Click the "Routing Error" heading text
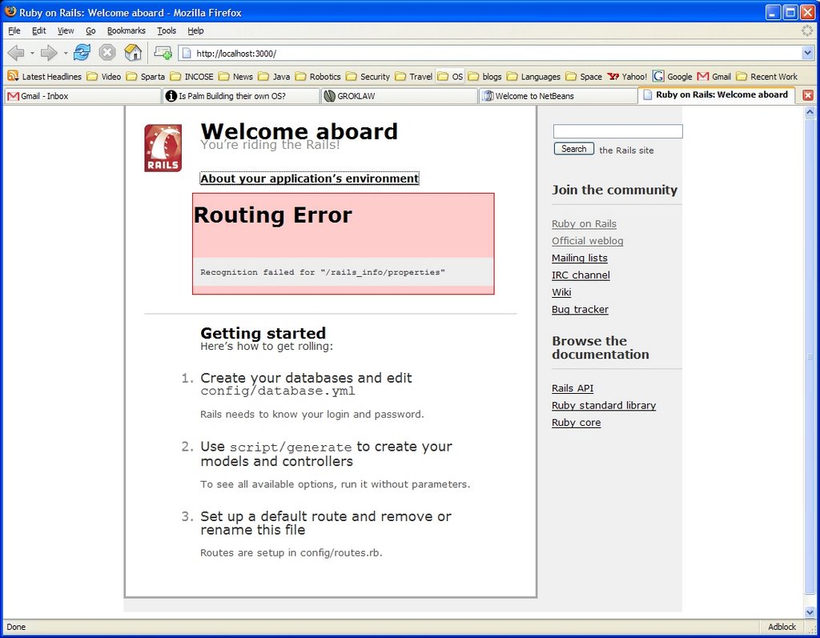This screenshot has height=638, width=820. [x=273, y=215]
